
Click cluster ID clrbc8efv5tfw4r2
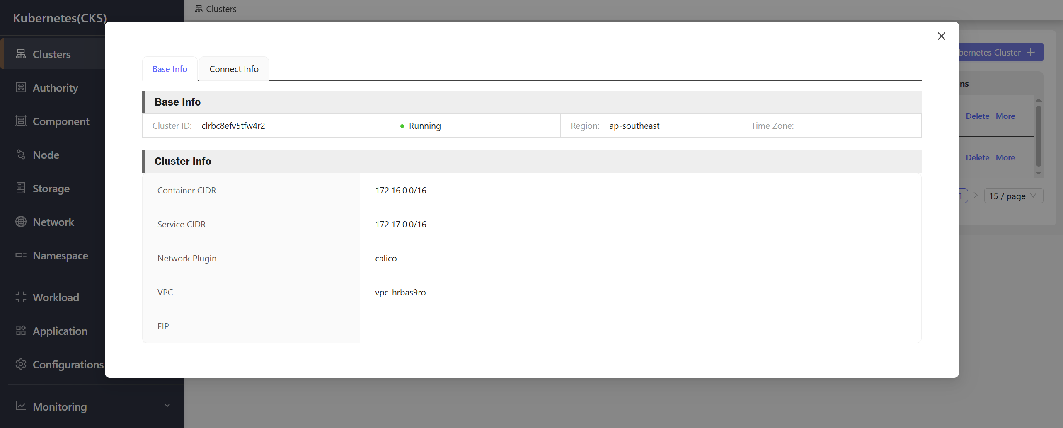coord(233,126)
